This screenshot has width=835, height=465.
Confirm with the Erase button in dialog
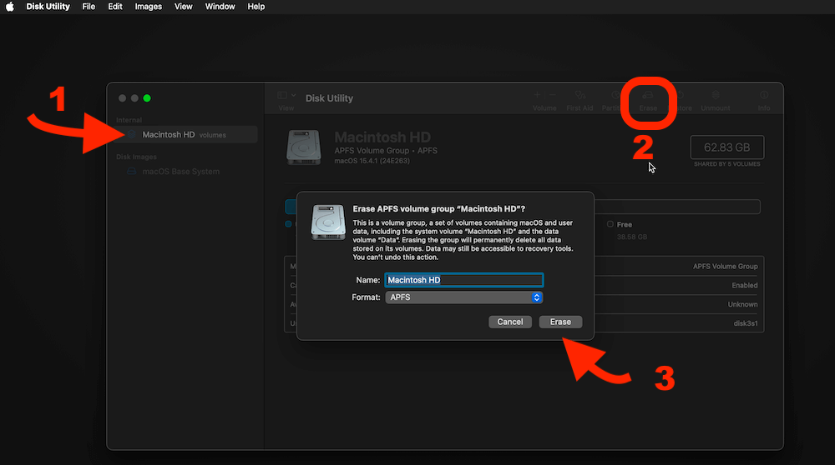[560, 322]
